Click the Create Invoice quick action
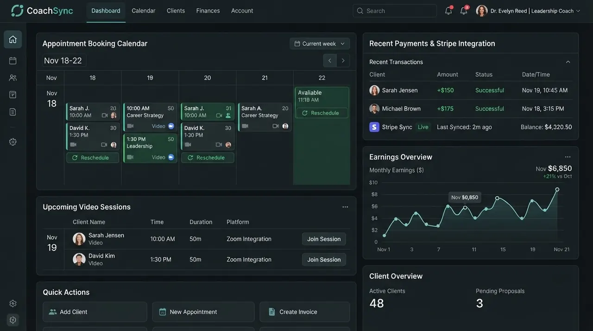593x331 pixels. [x=305, y=312]
